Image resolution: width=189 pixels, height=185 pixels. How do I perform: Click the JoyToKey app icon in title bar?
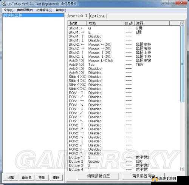pos(4,4)
